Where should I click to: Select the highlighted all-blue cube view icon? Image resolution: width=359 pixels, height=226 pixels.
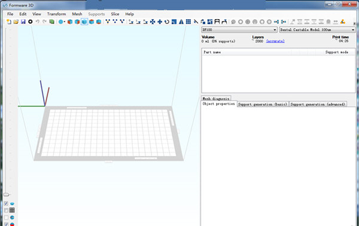pos(84,22)
